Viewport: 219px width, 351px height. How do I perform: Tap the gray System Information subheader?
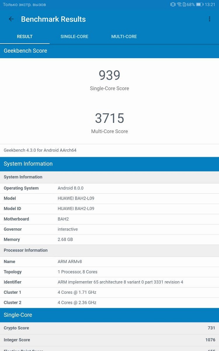point(109,177)
